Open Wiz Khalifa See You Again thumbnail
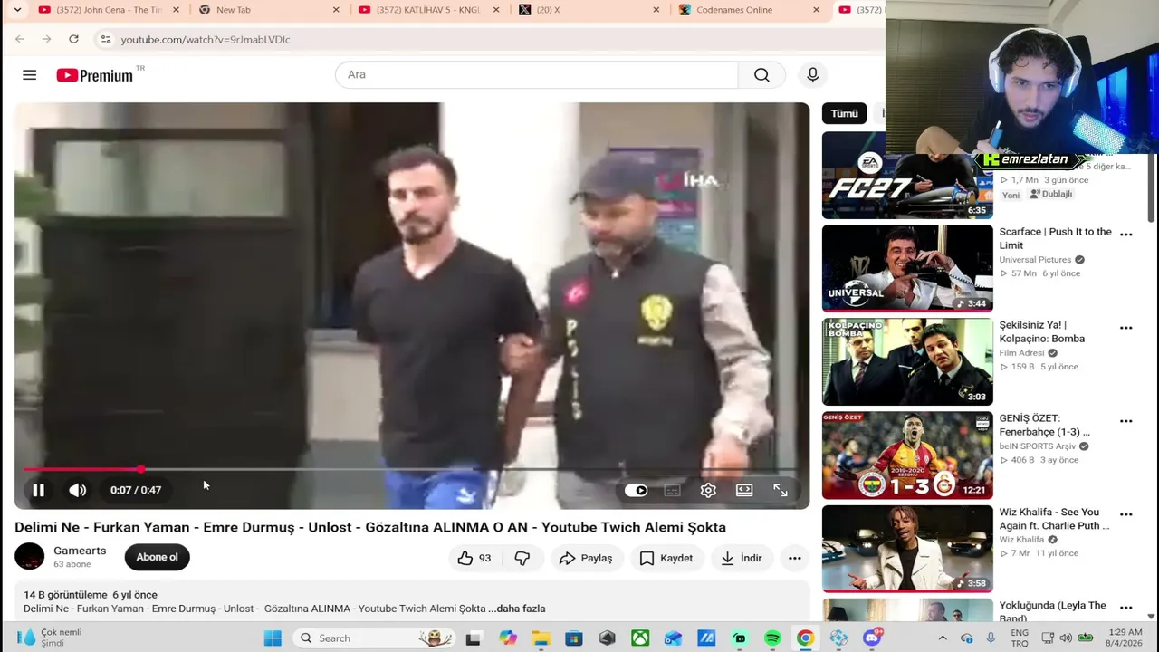The image size is (1159, 652). point(907,549)
